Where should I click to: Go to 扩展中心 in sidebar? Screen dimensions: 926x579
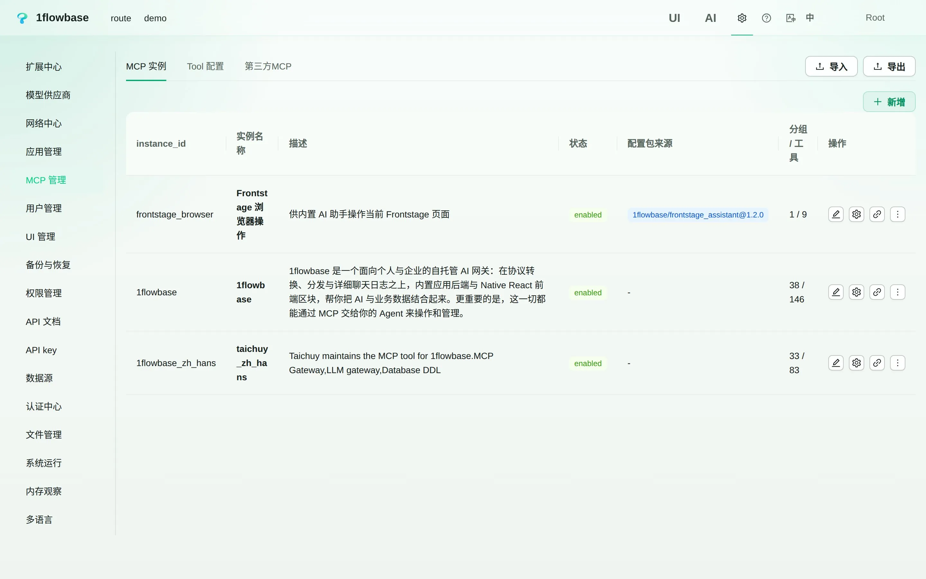(x=44, y=67)
